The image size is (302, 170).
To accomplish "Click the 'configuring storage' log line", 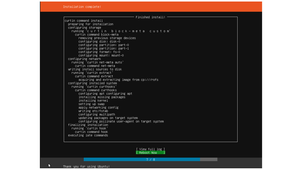I will point(85,28).
